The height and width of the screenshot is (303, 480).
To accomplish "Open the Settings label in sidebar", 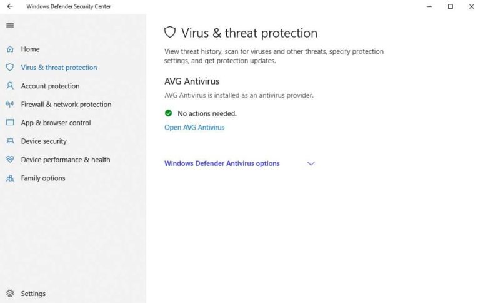I will pos(33,294).
